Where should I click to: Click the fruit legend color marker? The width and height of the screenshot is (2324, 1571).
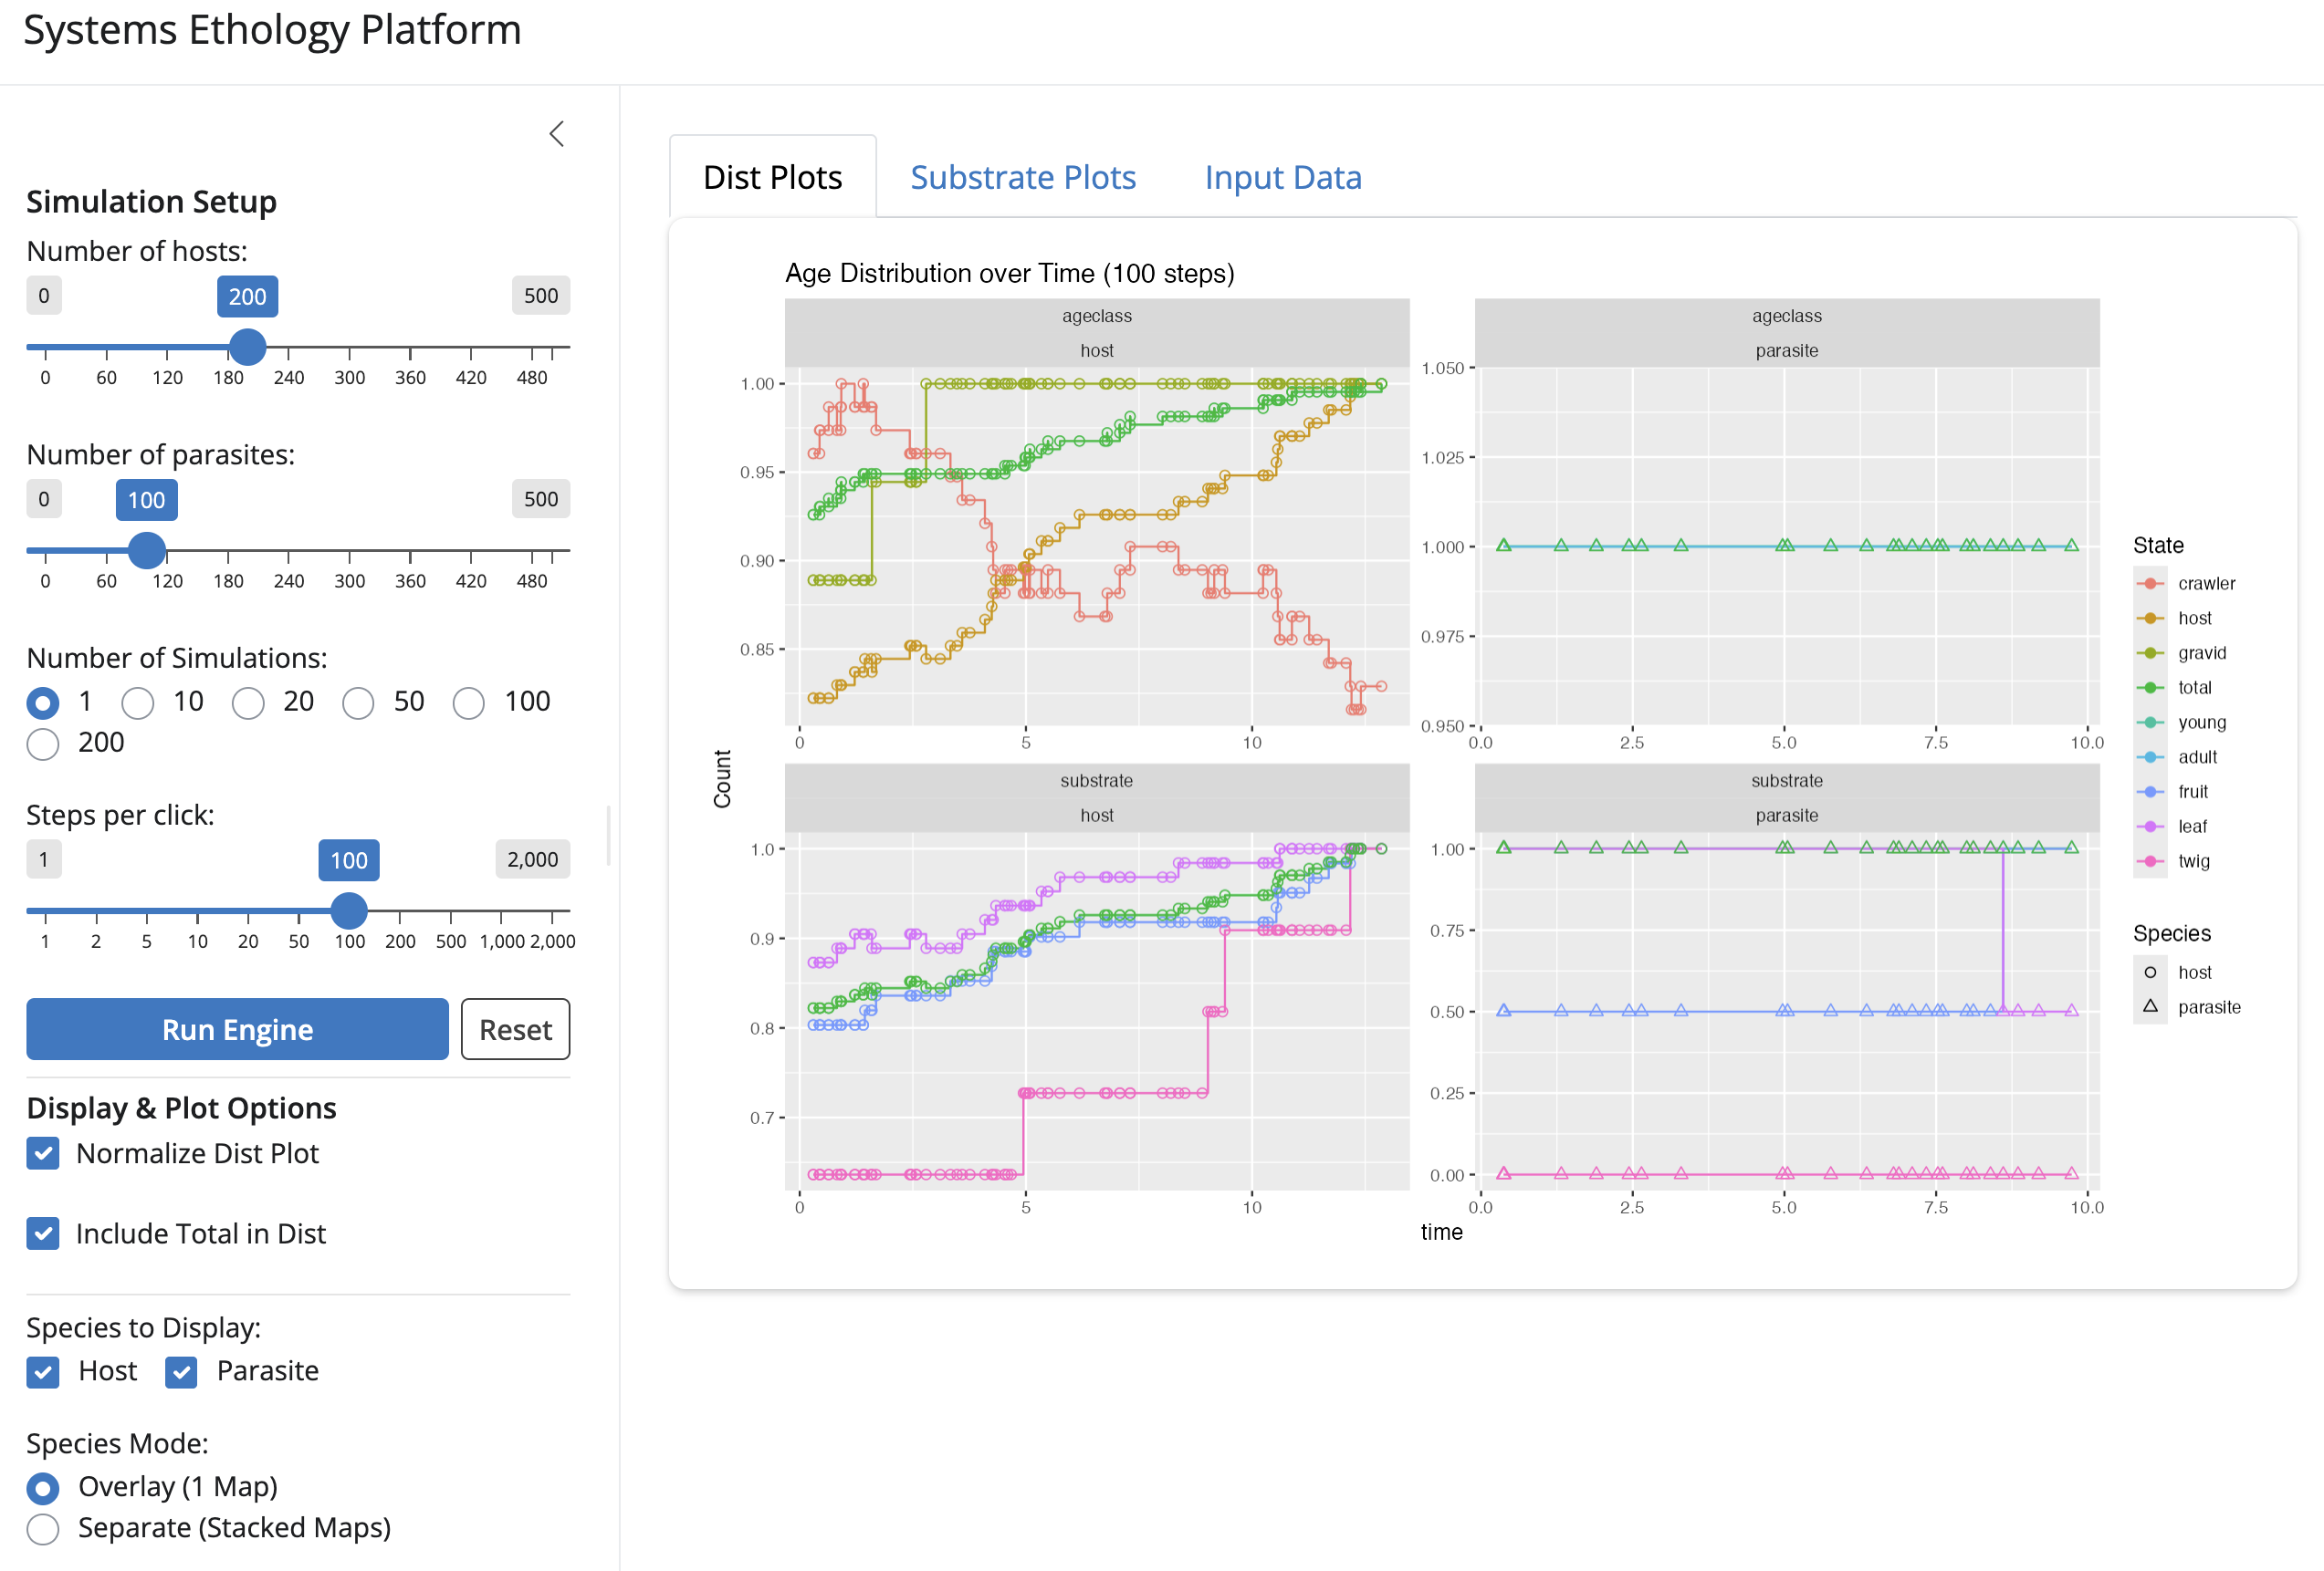click(x=2150, y=793)
